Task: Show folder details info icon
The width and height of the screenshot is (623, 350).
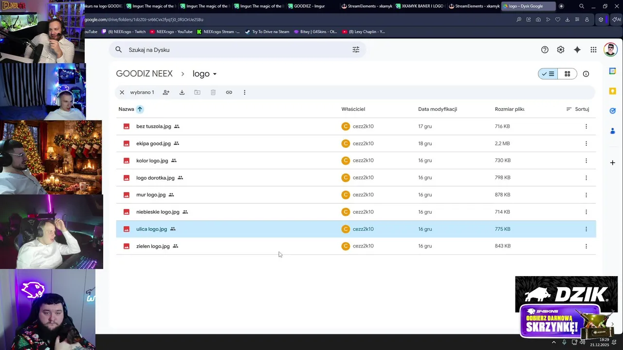Action: pos(586,74)
